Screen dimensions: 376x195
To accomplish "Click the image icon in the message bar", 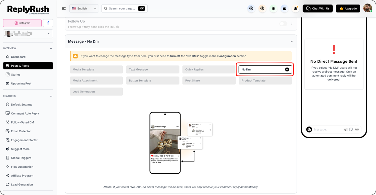I will coord(345,129).
